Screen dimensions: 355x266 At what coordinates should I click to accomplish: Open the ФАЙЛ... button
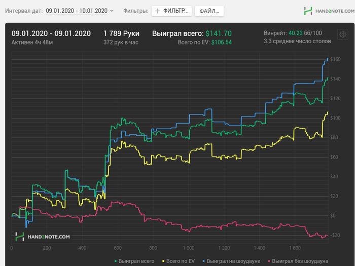coord(209,11)
